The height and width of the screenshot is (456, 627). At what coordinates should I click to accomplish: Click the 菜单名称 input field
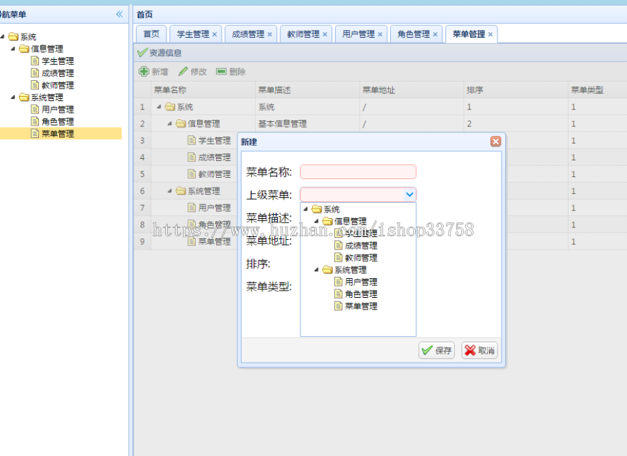pos(358,172)
